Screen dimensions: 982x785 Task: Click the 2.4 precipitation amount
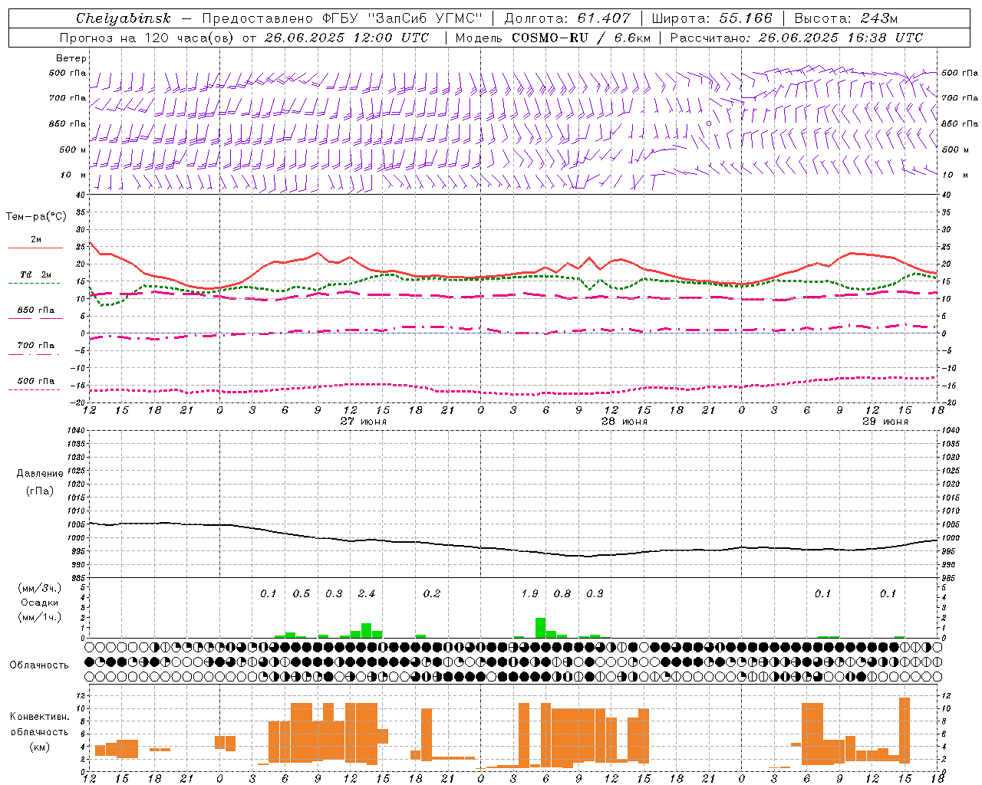tap(367, 593)
